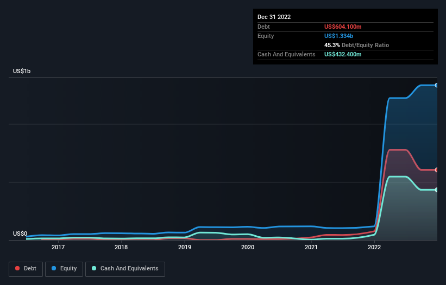Click the teal Cash endpoint marker
Viewport: 446px width, 285px height.
click(x=437, y=190)
